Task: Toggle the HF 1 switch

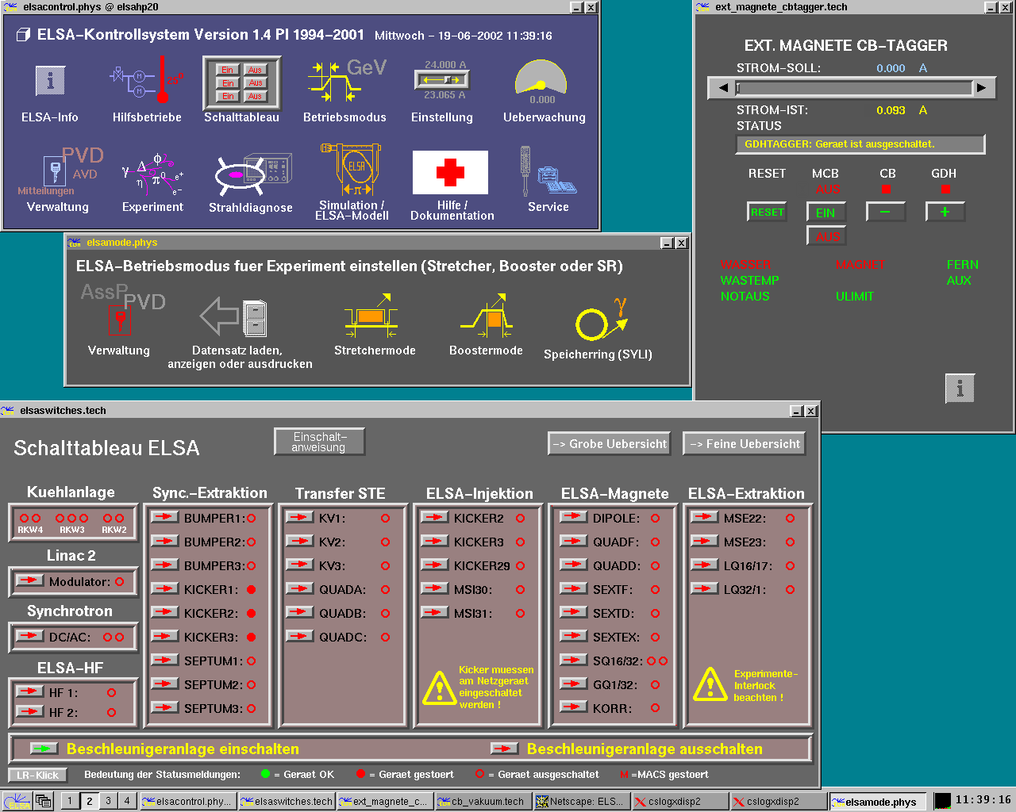Action: 29,692
